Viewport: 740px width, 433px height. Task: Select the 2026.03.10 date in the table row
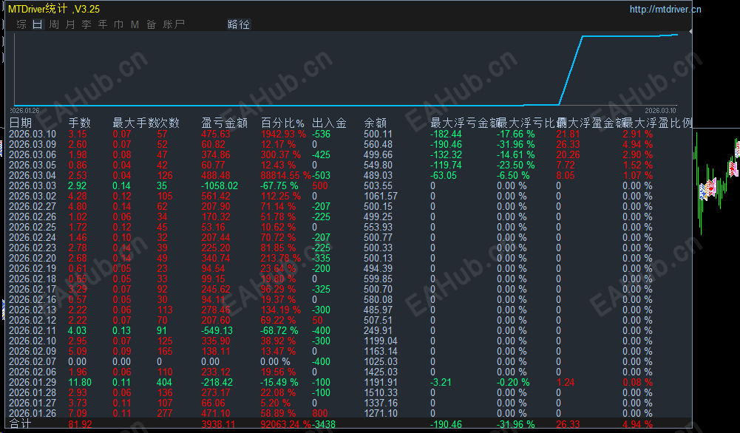[x=33, y=134]
